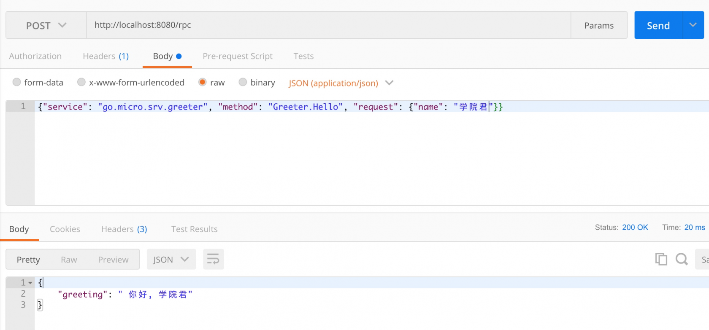Open the Send button's arrow dropdown
The height and width of the screenshot is (330, 709).
(x=693, y=25)
